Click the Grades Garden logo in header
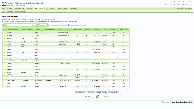194x109 pixels. click(x=8, y=4)
